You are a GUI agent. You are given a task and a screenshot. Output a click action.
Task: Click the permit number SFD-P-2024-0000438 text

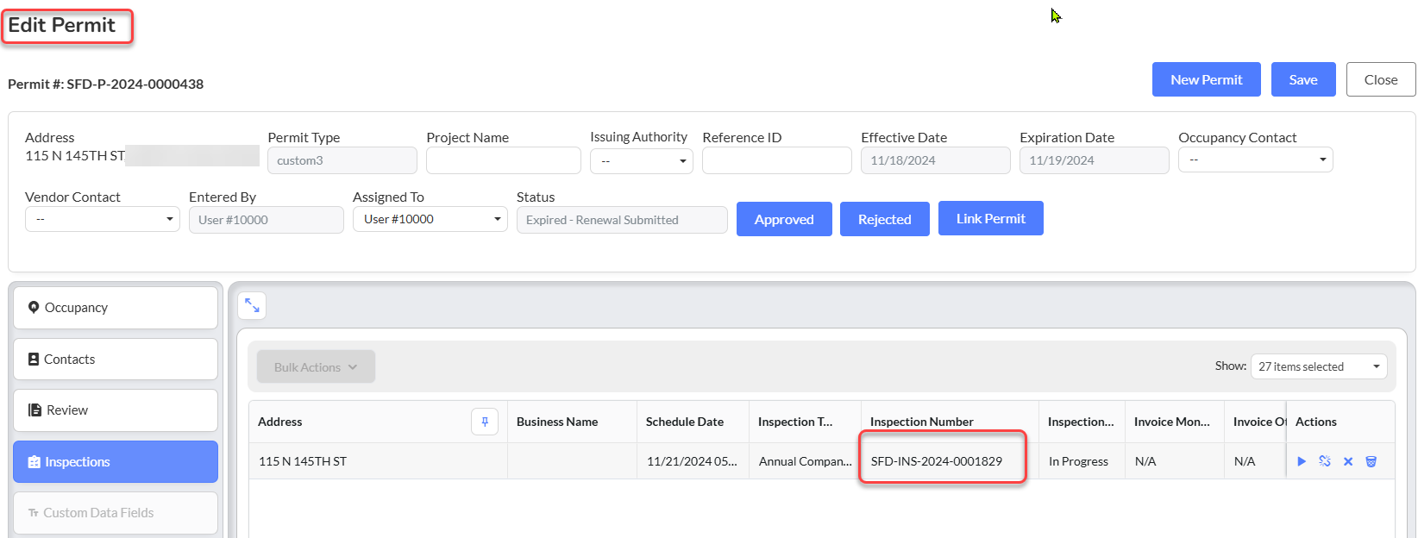pos(135,84)
